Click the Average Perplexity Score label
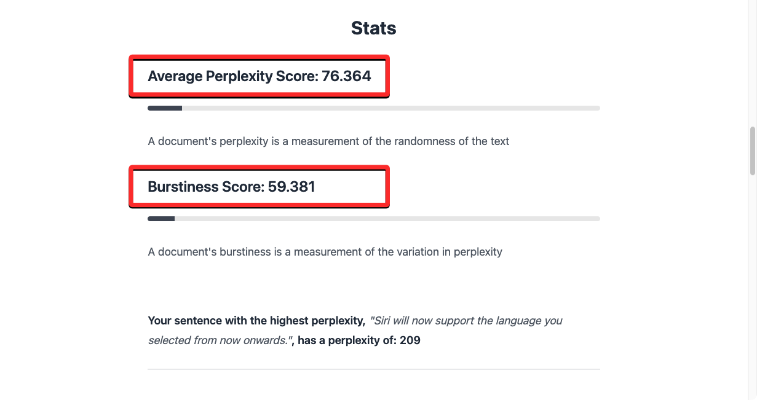This screenshot has width=757, height=400. tap(234, 76)
